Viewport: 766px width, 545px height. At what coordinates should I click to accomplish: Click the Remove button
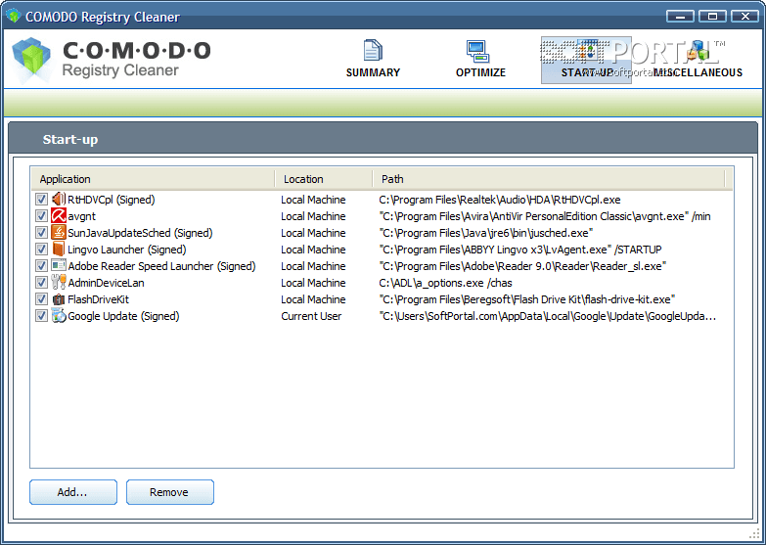coord(170,492)
